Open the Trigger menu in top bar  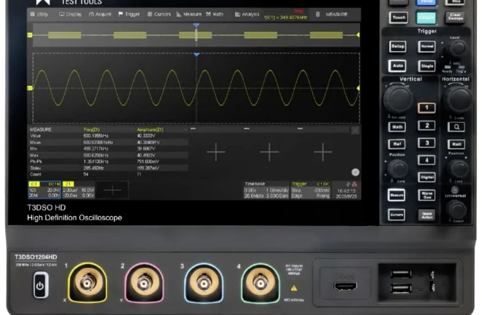click(x=129, y=14)
